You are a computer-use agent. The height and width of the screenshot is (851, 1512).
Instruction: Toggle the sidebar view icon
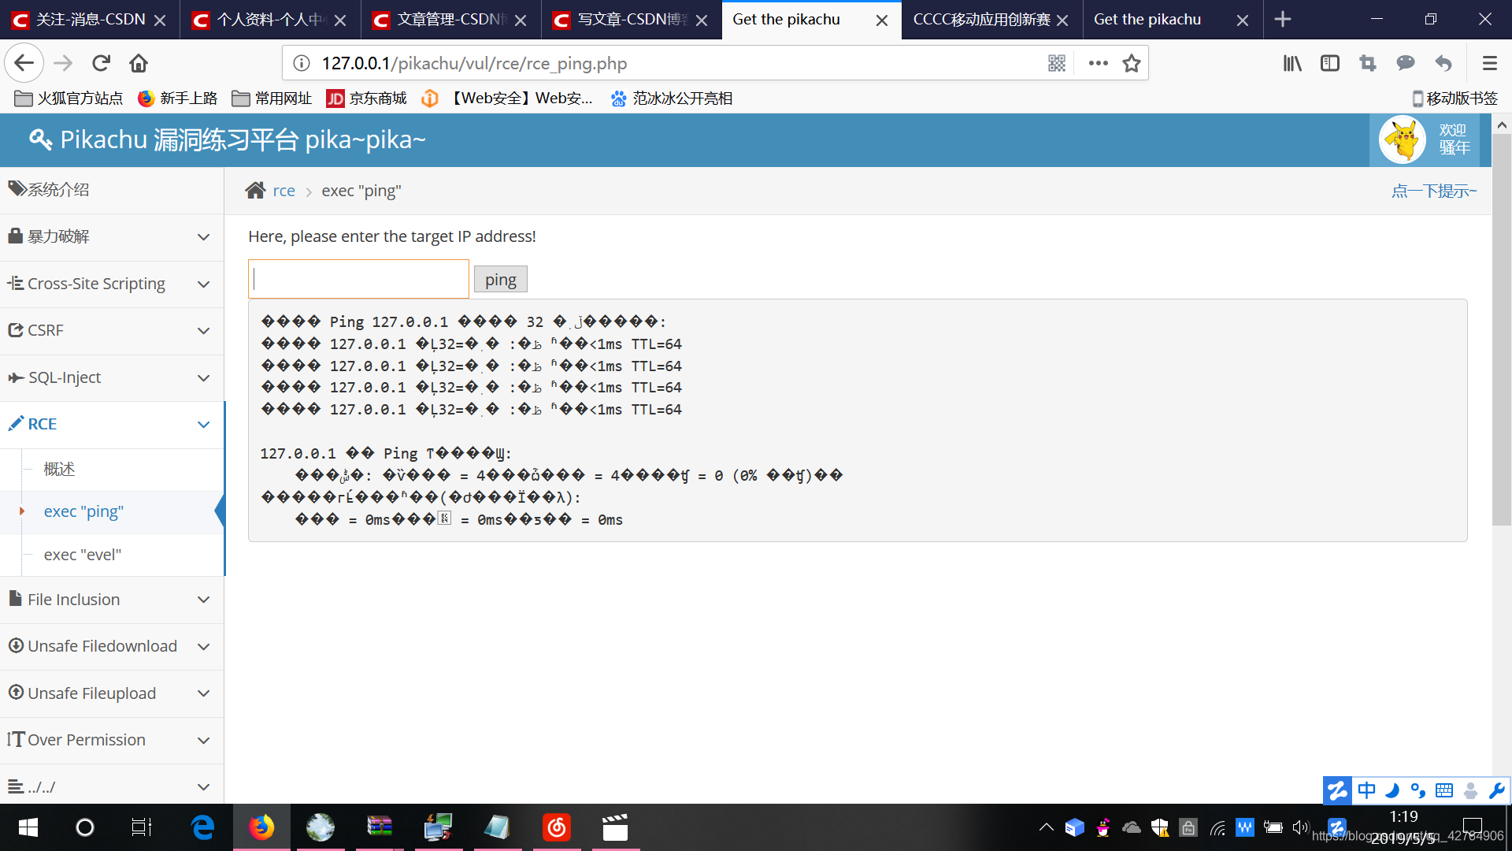tap(1330, 63)
